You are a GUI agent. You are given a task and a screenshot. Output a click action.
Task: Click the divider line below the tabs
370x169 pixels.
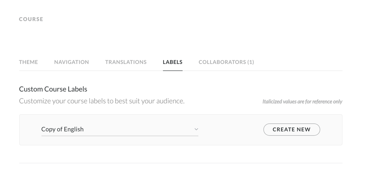[260, 71]
